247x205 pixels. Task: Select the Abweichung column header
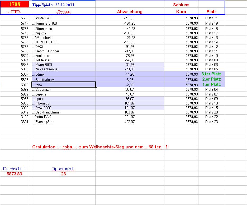tap(129, 12)
